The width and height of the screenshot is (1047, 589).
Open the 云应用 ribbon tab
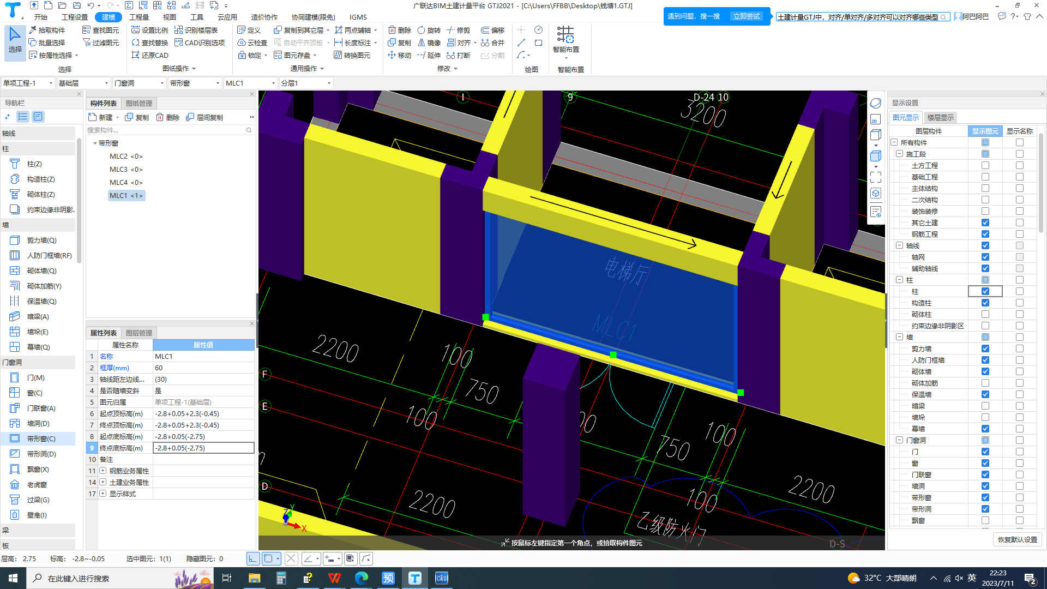[x=227, y=17]
